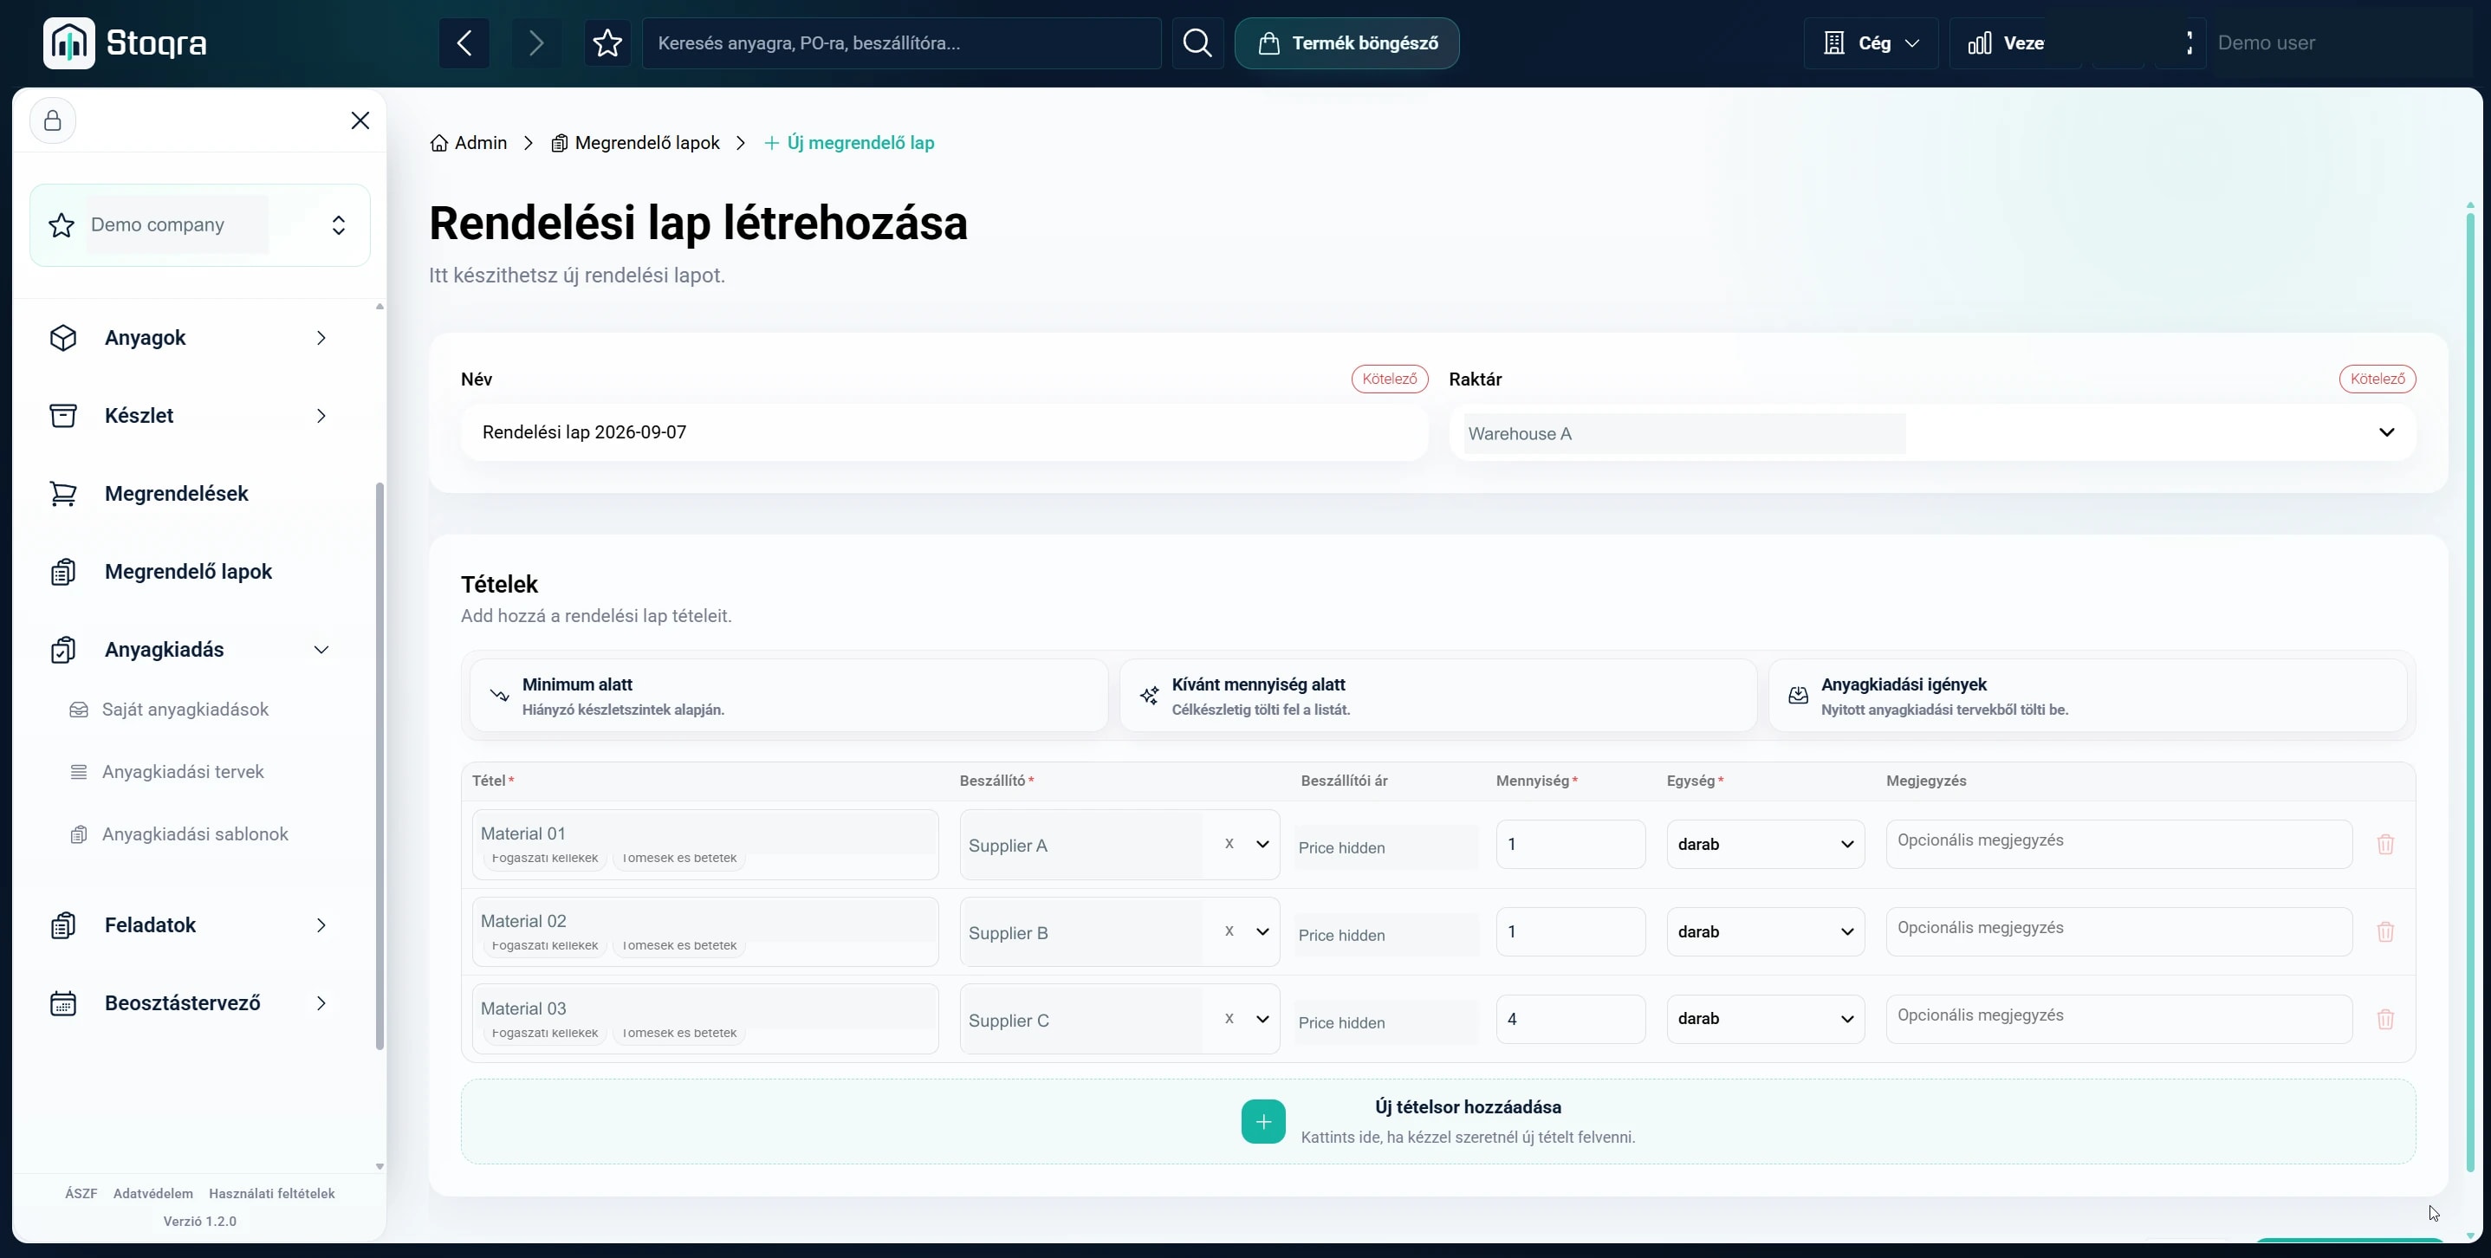The height and width of the screenshot is (1258, 2491).
Task: Click the green plus add-row icon
Action: 1263,1122
